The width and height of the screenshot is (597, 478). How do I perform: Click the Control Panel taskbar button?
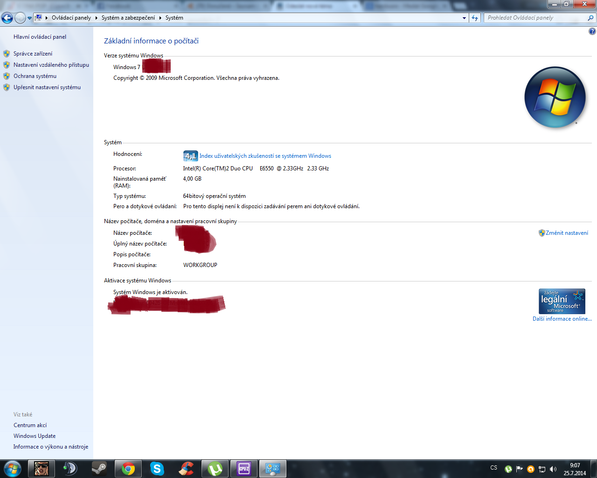pos(273,468)
